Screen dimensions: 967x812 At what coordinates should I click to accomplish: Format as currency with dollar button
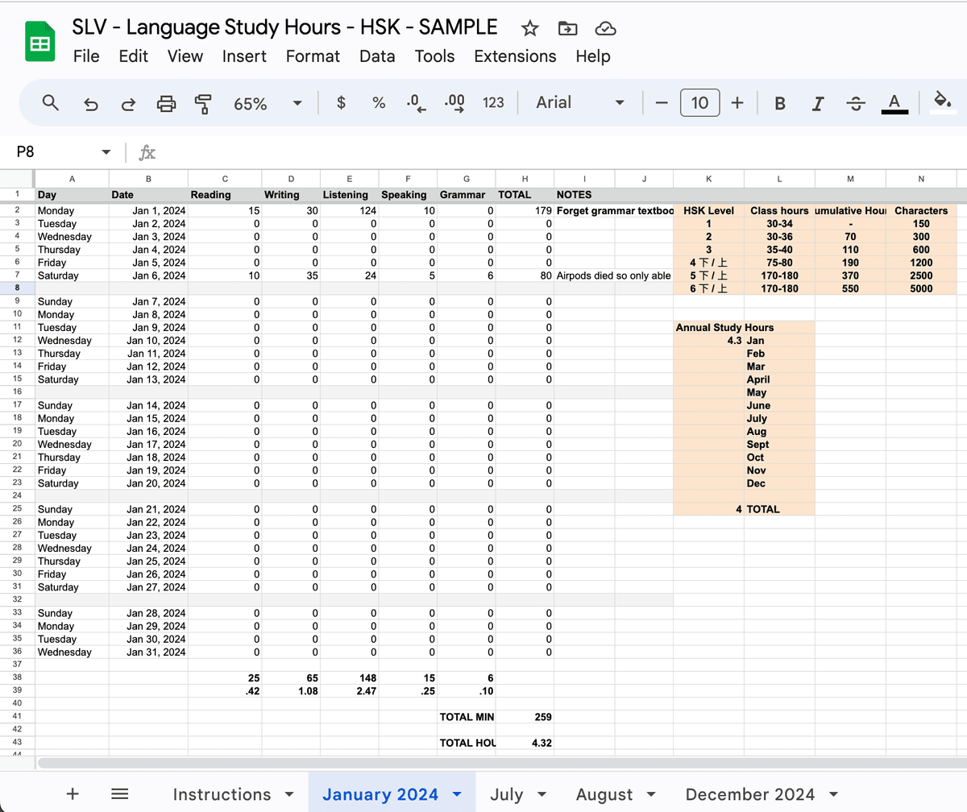(x=341, y=103)
